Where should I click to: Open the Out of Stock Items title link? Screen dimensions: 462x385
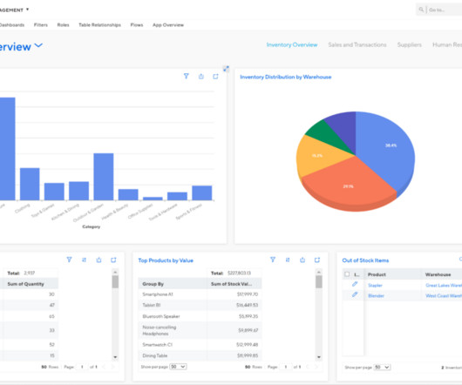[365, 260]
